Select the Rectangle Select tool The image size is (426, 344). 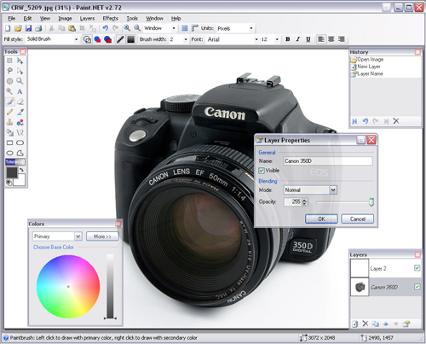coord(9,61)
